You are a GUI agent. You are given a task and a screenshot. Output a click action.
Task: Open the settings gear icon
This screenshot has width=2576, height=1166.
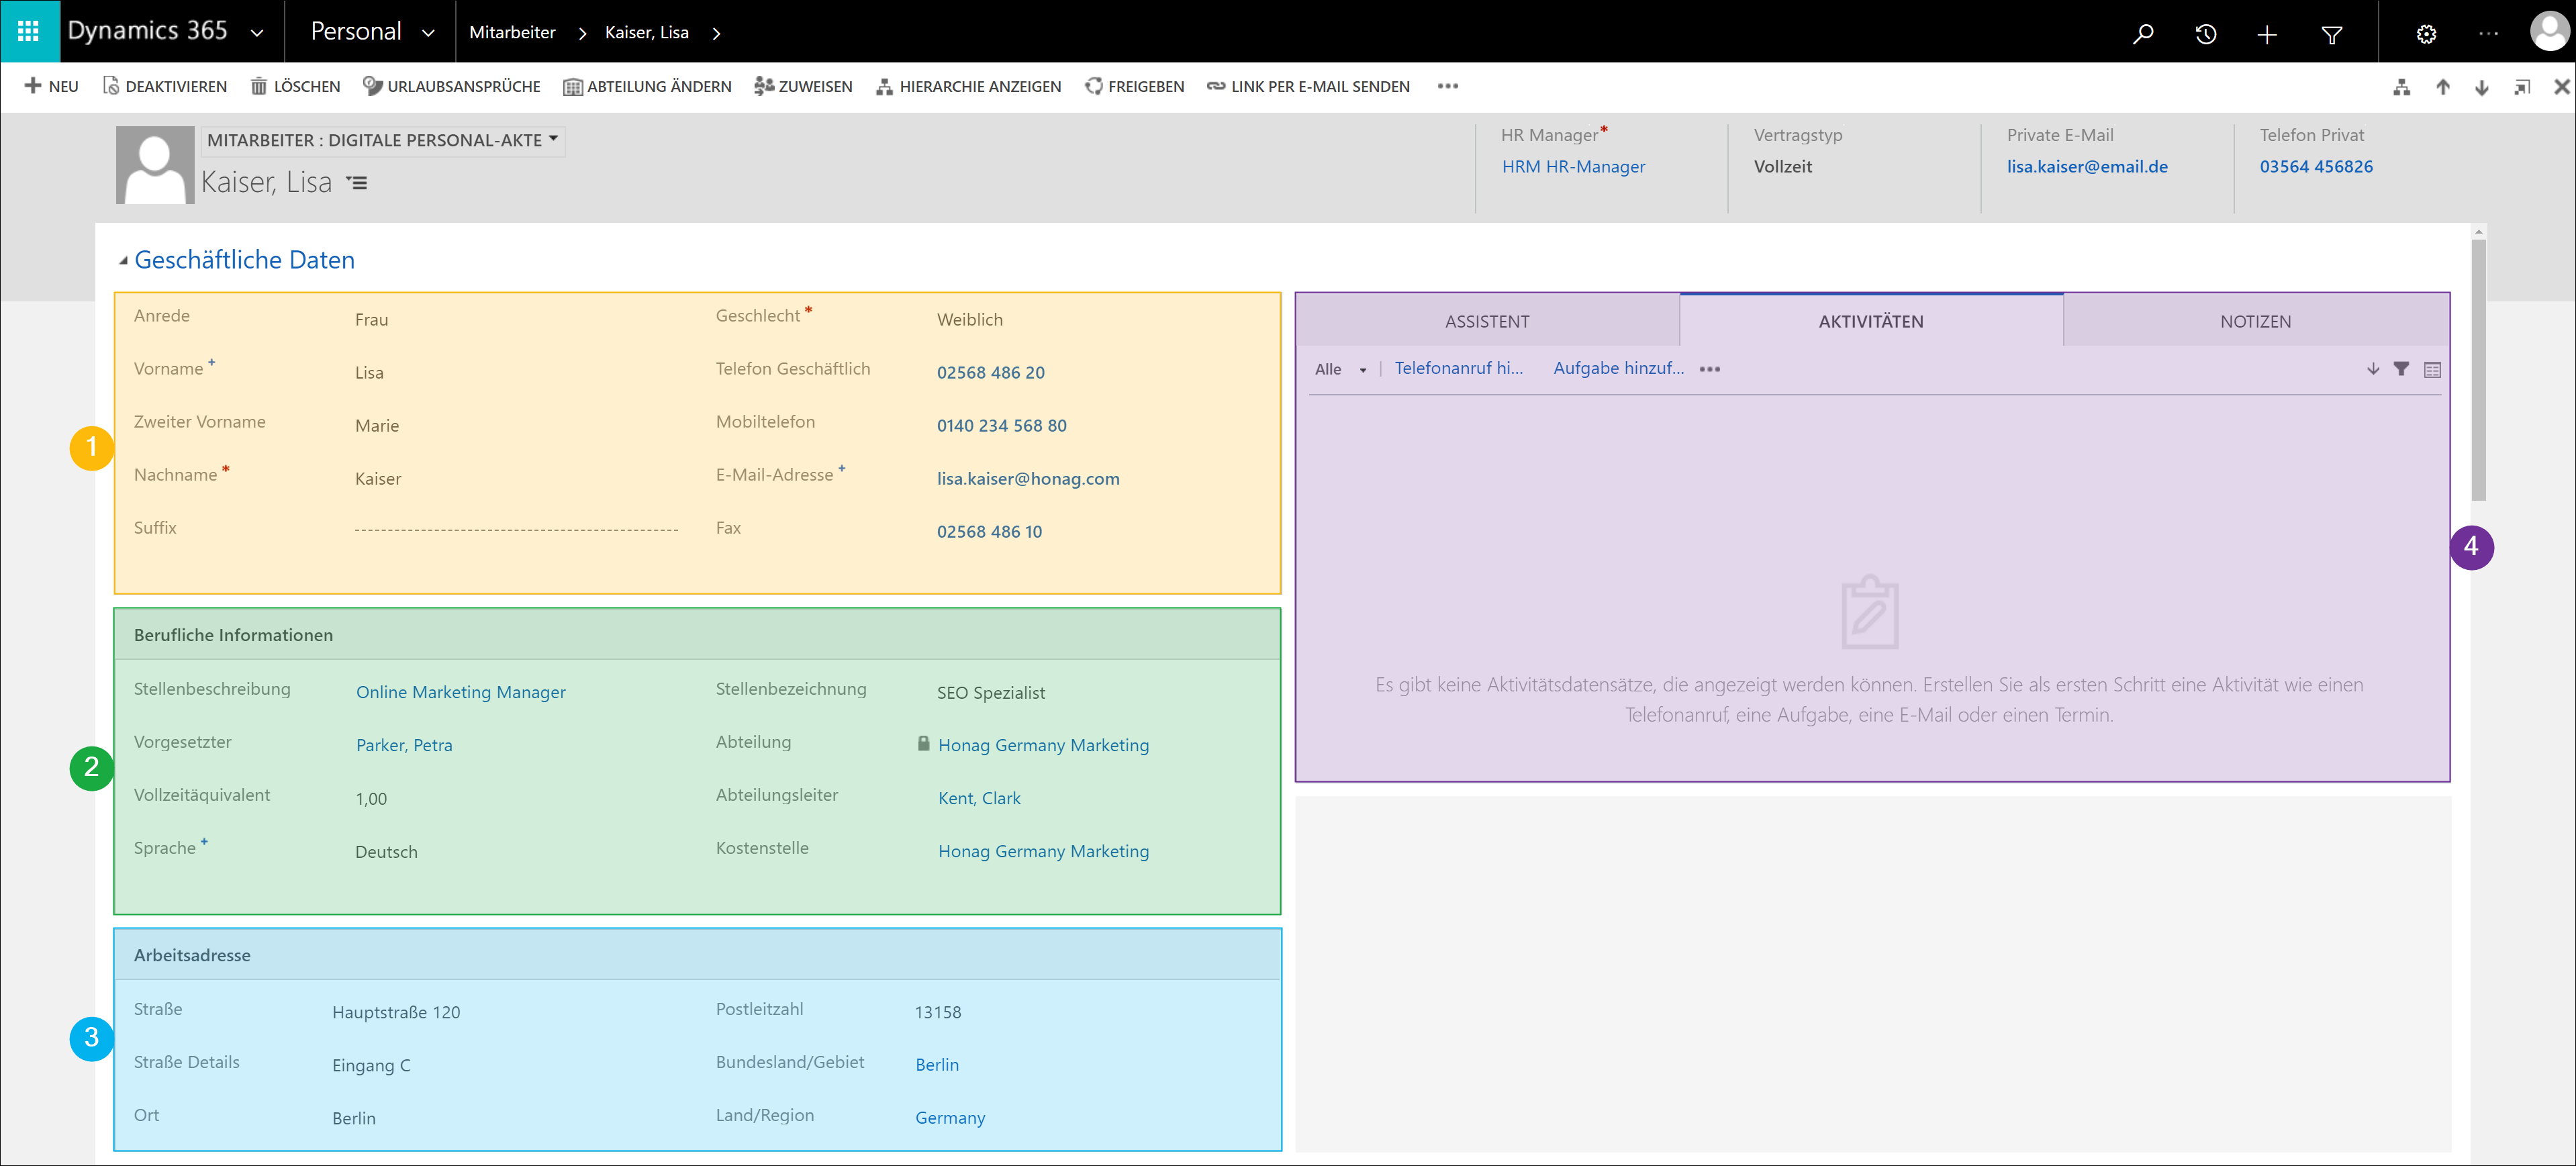pos(2426,34)
